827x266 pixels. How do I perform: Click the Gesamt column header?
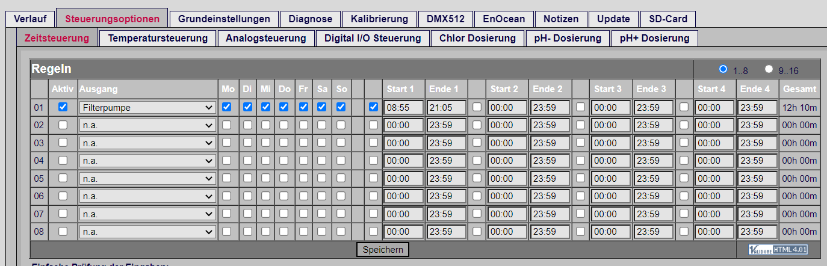[799, 89]
